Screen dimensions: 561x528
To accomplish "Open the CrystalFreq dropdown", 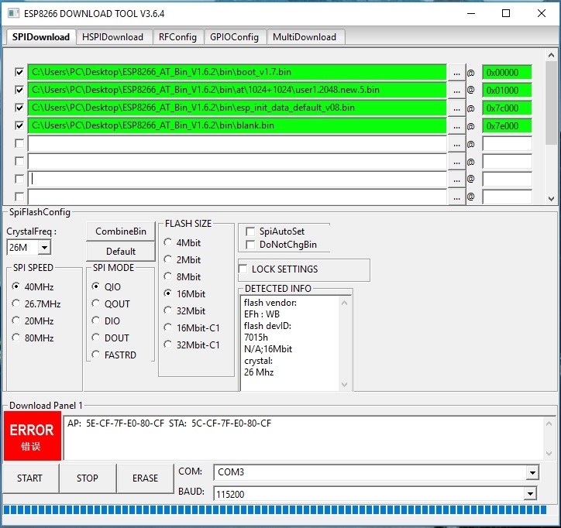I will [x=44, y=248].
